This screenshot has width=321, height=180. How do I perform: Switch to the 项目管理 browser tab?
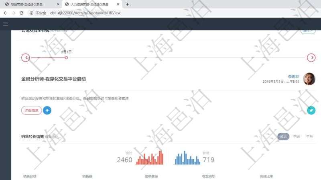[28, 4]
